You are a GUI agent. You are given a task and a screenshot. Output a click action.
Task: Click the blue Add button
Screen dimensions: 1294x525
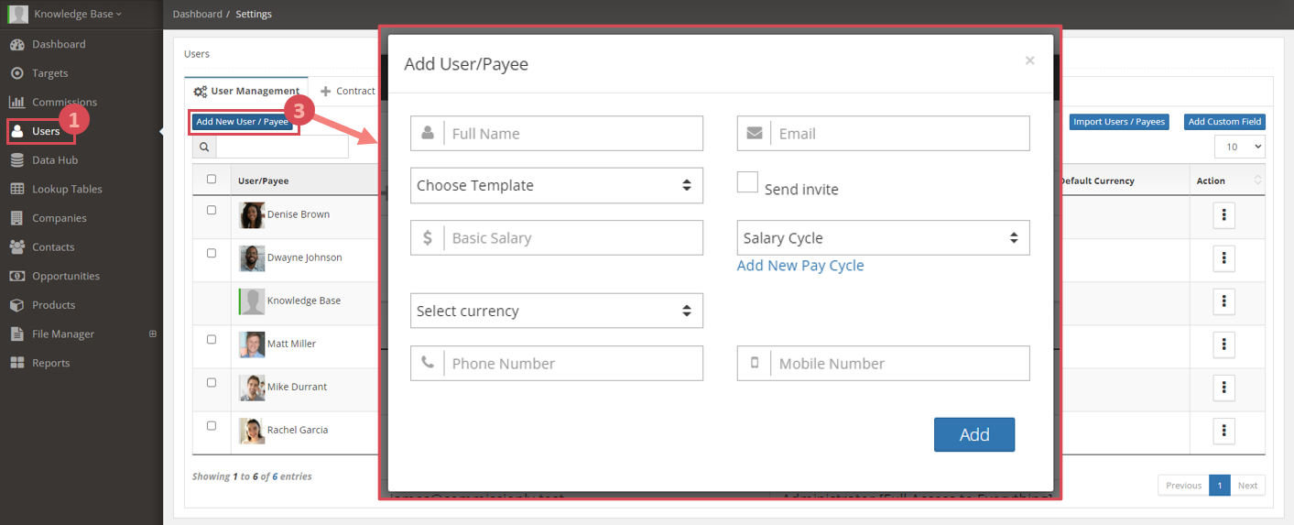tap(974, 434)
